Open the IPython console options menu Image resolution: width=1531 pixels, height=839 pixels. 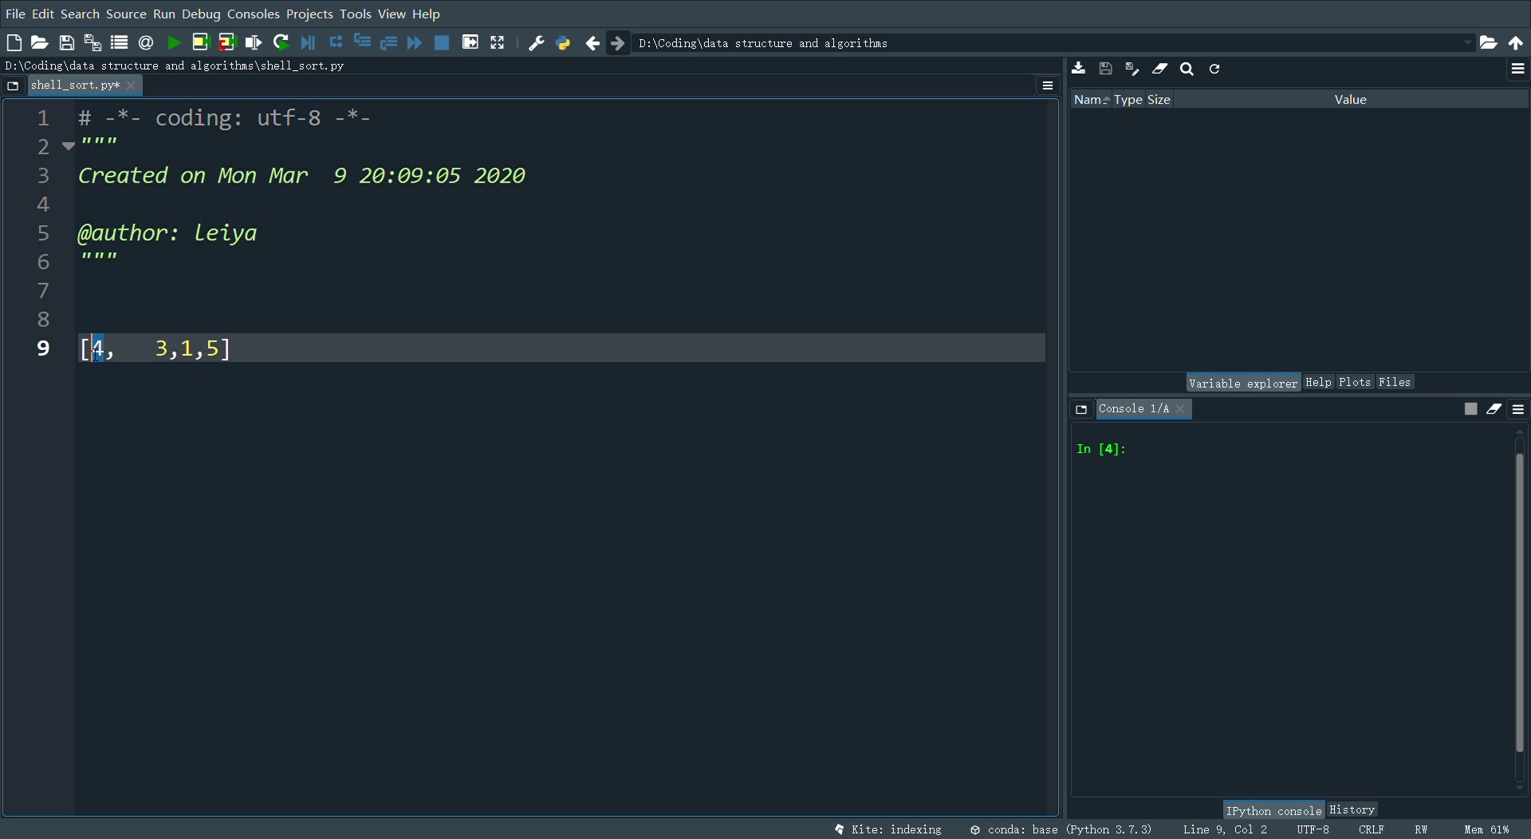1517,408
